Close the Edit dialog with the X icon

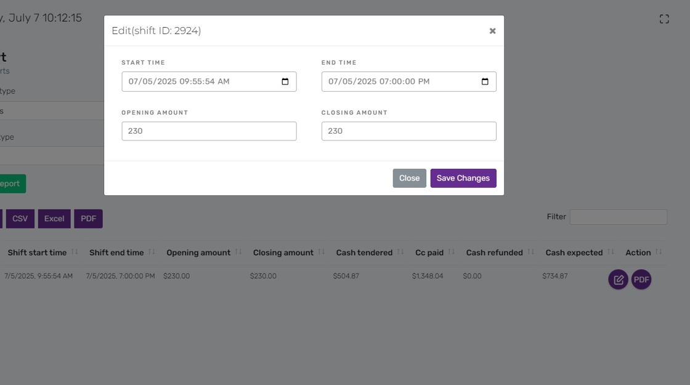click(x=492, y=31)
